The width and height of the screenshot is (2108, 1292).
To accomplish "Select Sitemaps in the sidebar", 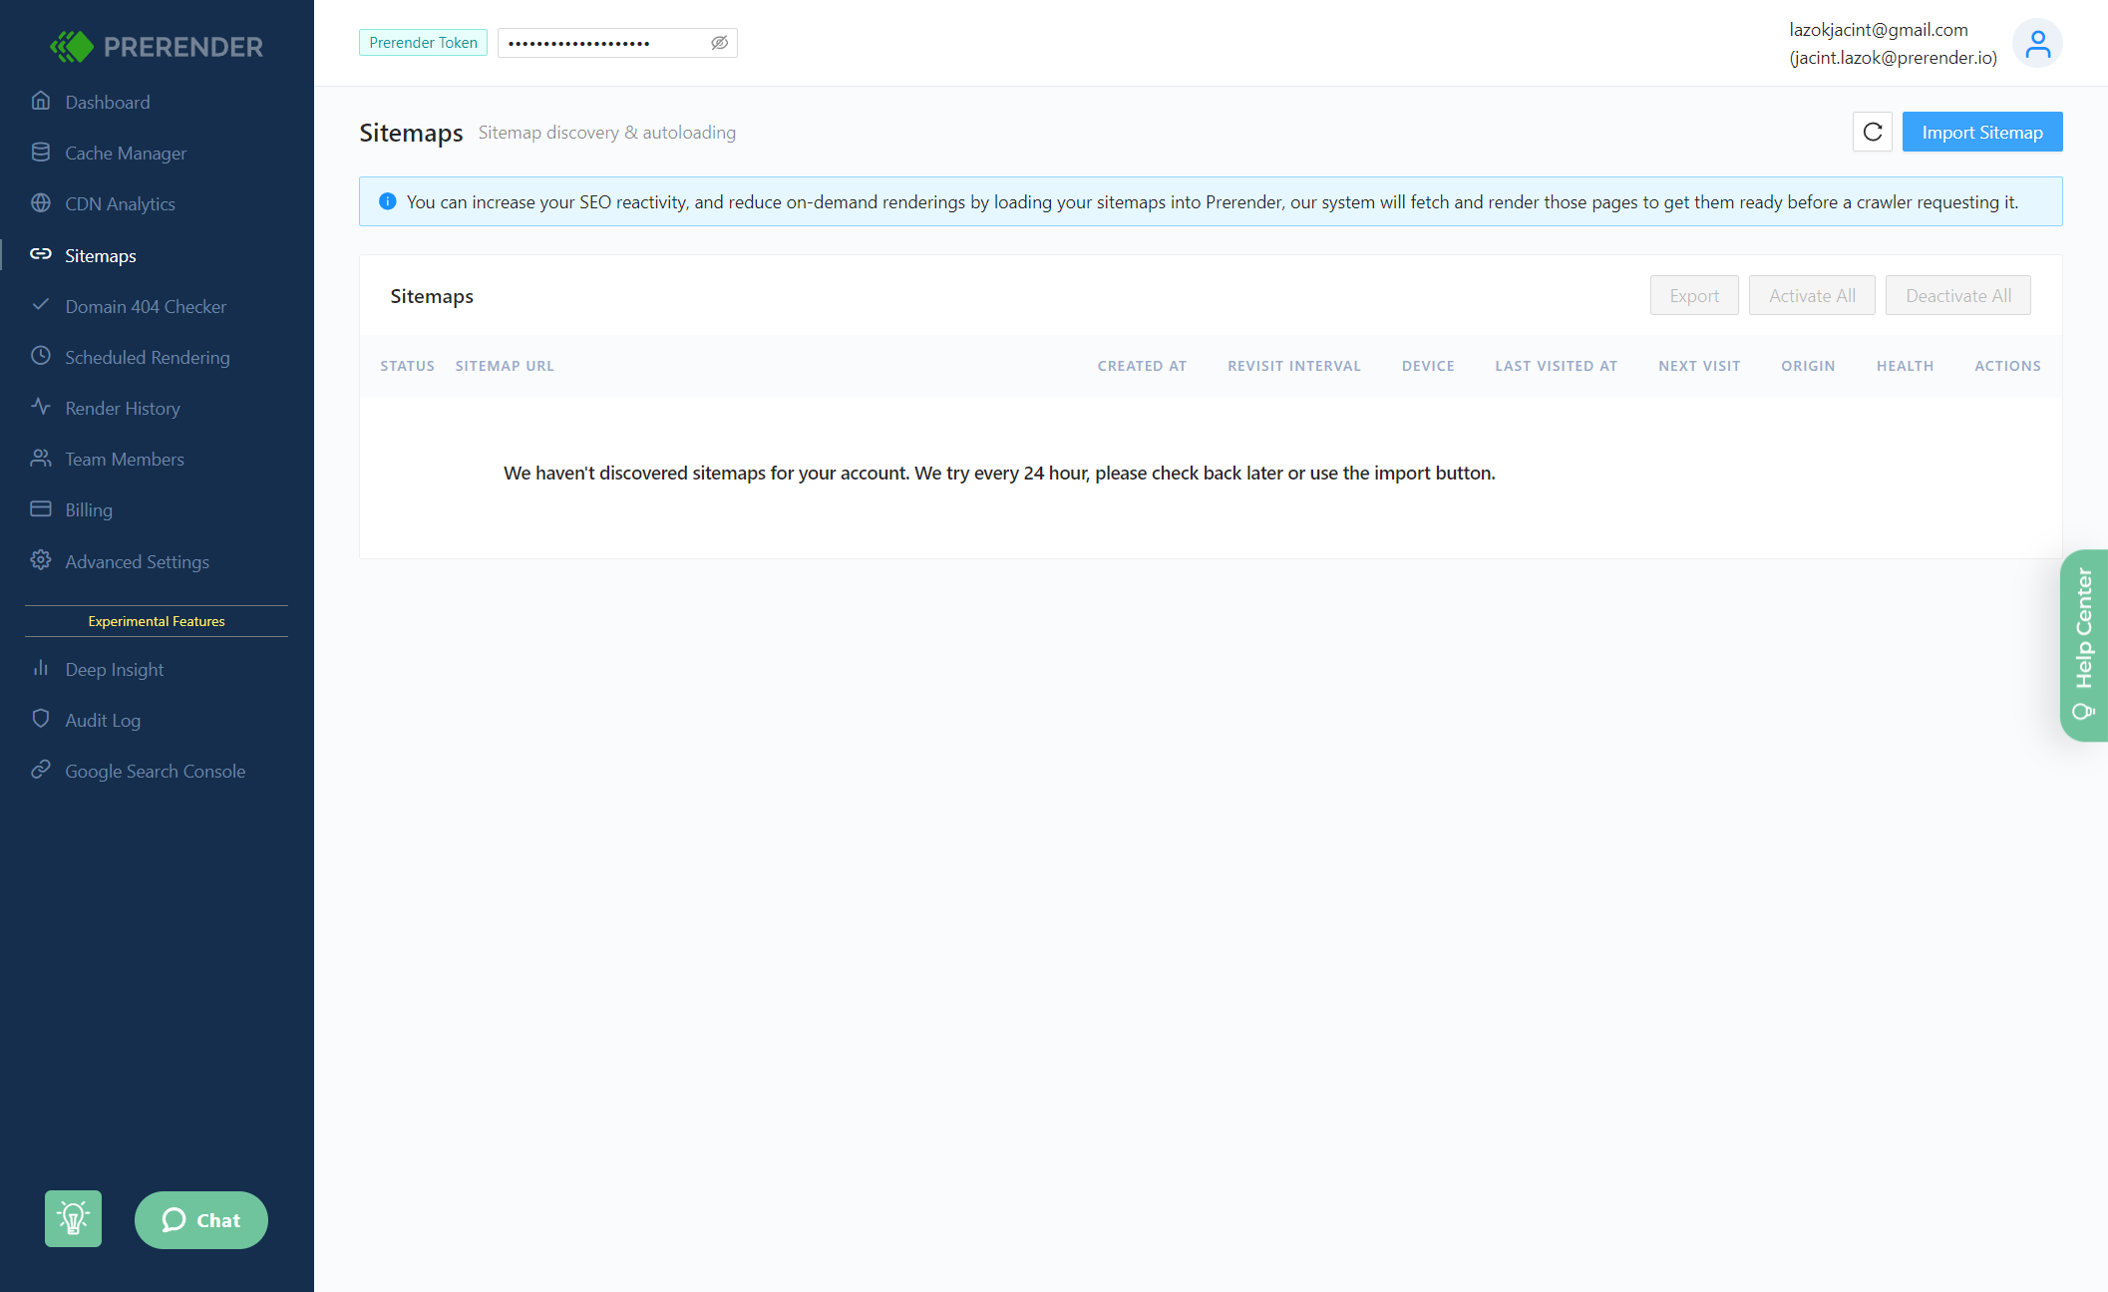I will point(101,255).
